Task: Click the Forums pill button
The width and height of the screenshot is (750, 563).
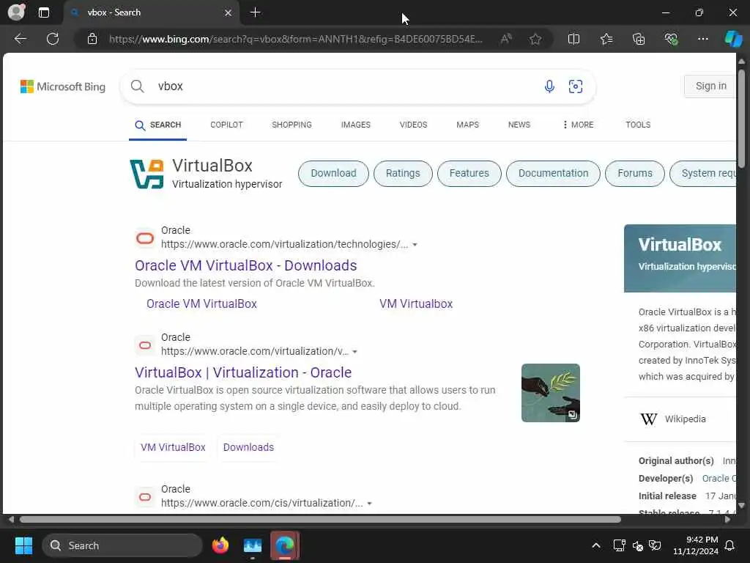Action: [x=635, y=173]
